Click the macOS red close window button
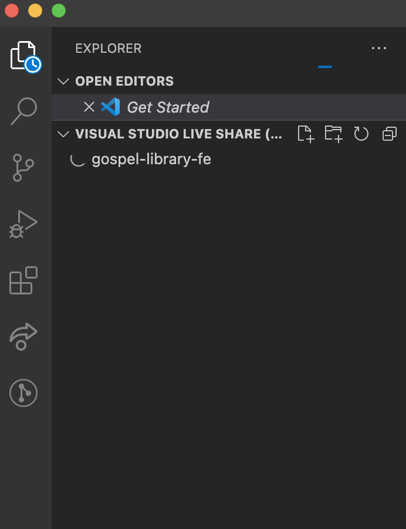This screenshot has width=406, height=529. (x=12, y=11)
